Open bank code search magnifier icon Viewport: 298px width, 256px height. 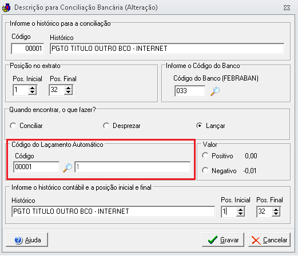coord(215,91)
